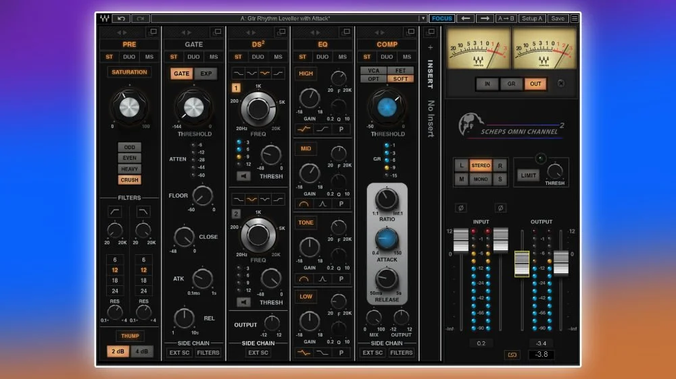Expand the GATE module window icon
This screenshot has width=676, height=379.
(x=217, y=32)
